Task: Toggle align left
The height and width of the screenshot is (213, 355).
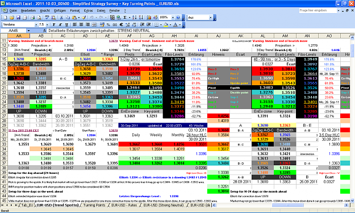Action: click(x=74, y=24)
